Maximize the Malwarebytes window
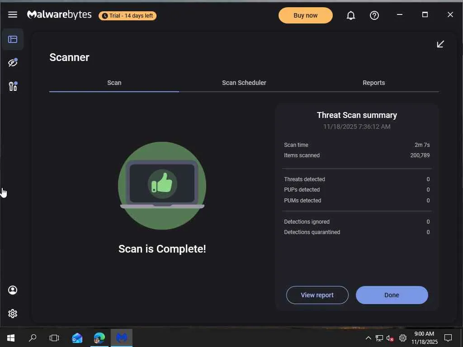 (x=425, y=14)
